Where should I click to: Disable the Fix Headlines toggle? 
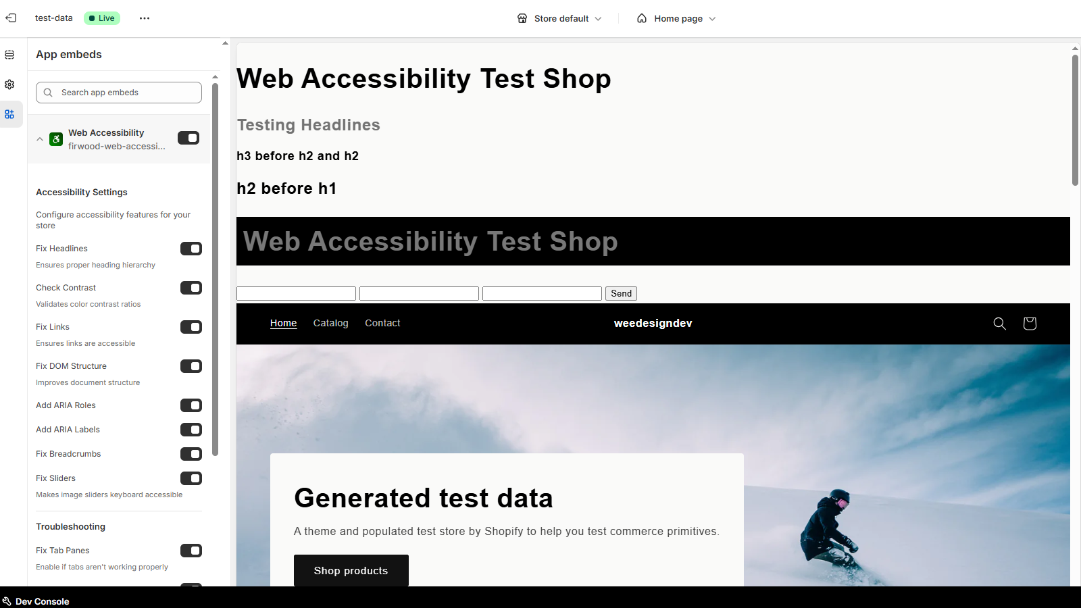pos(191,249)
